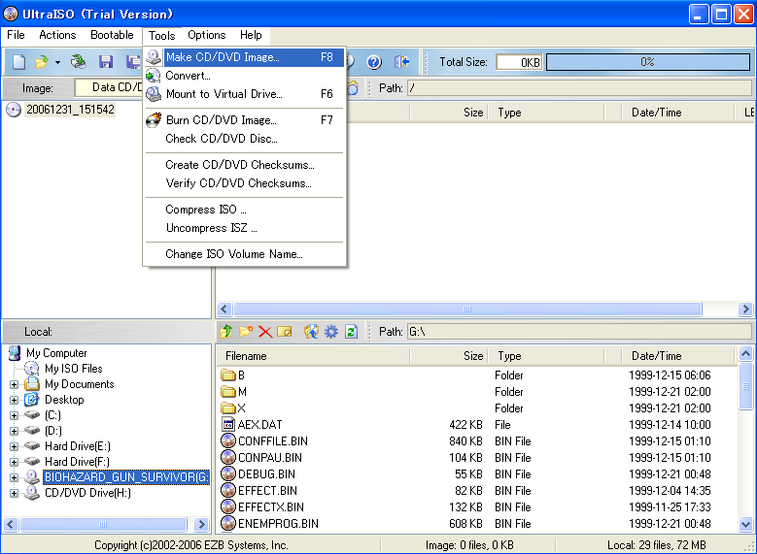Image resolution: width=757 pixels, height=554 pixels.
Task: Choose Check CD/DVD Disc... from menu
Action: [x=245, y=139]
